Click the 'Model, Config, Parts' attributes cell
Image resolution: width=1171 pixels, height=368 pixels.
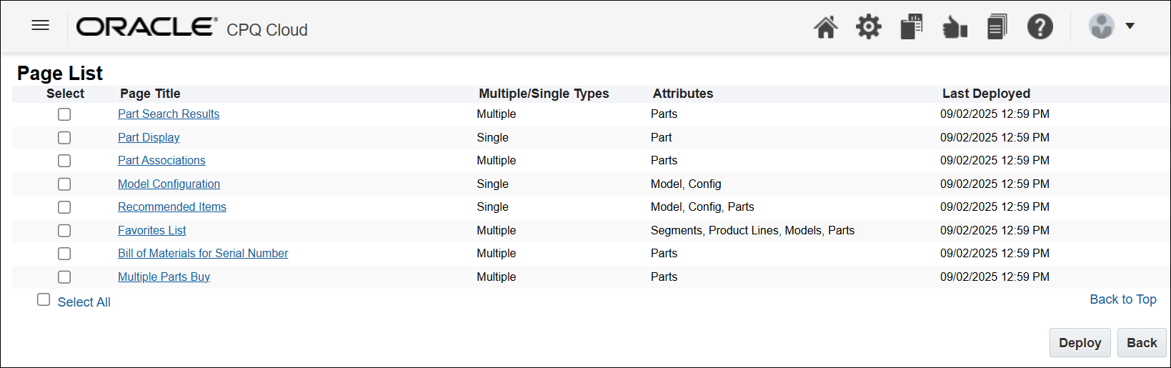point(702,207)
